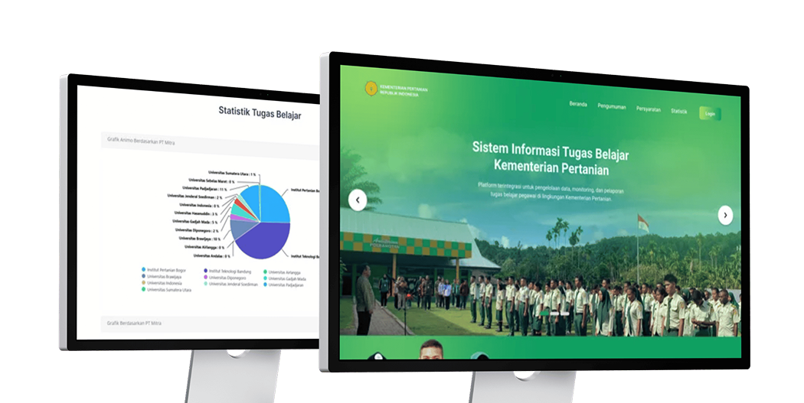Screen dimensions: 804x403
Task: Click the Platform terintegrasi description text
Action: (551, 191)
